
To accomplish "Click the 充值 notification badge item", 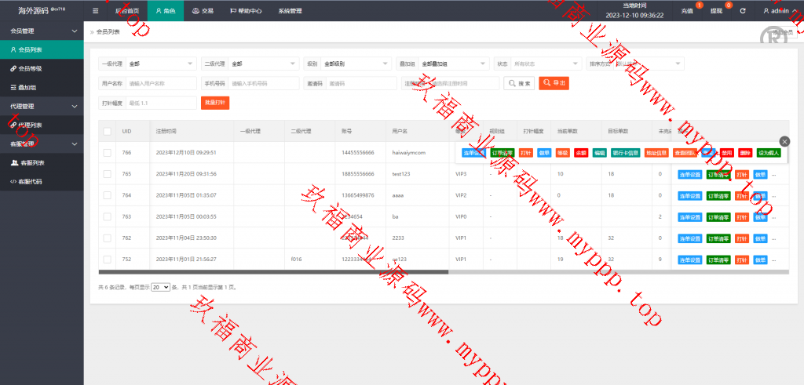I will click(687, 11).
